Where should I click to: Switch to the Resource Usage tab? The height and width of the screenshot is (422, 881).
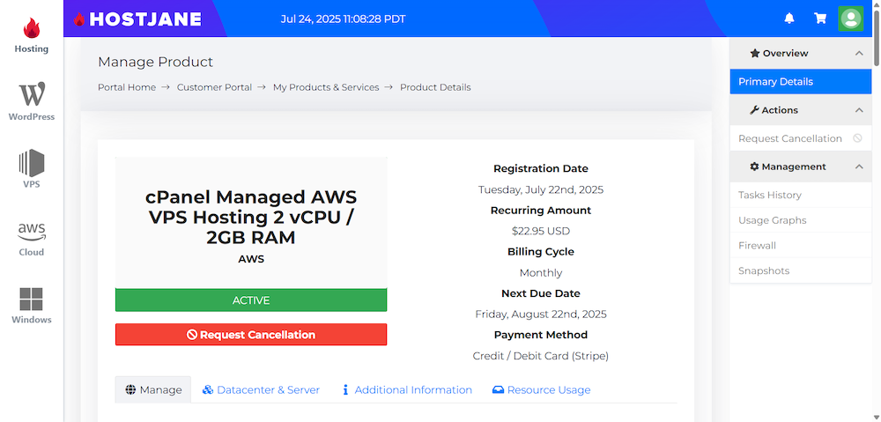pyautogui.click(x=542, y=390)
